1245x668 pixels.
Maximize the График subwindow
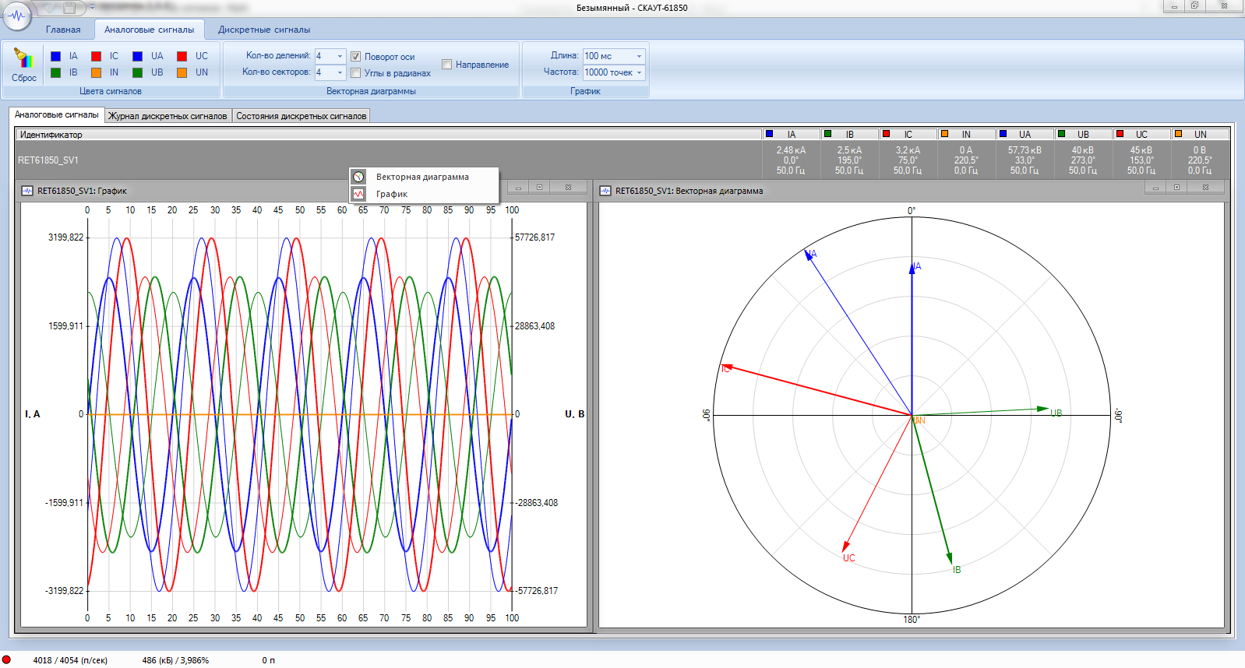(x=539, y=188)
